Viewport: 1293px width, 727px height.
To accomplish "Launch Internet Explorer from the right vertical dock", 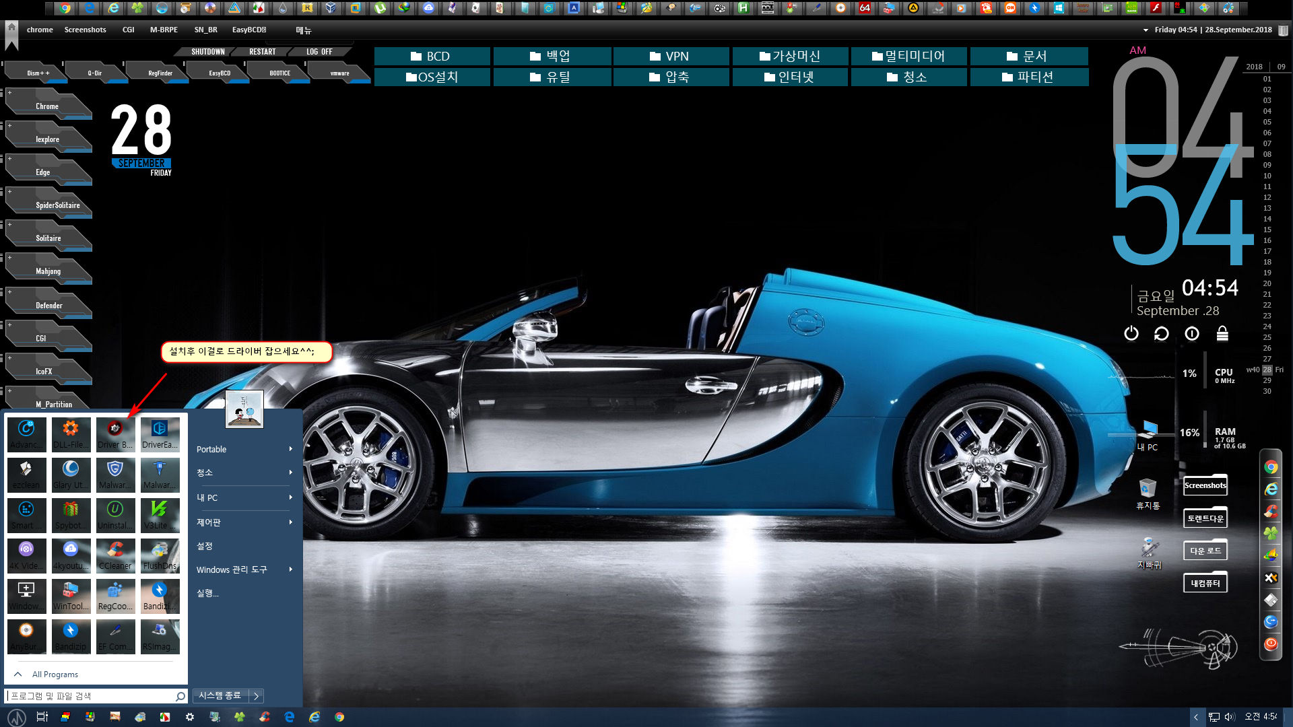I will [1271, 489].
